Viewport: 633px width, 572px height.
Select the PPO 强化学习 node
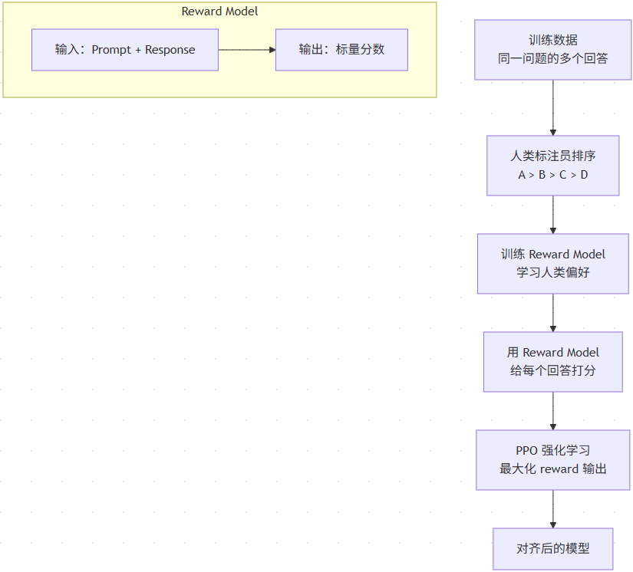tap(552, 460)
